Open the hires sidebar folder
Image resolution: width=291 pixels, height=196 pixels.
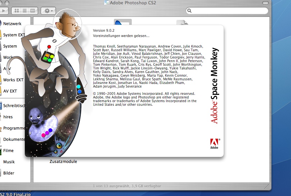point(8,117)
